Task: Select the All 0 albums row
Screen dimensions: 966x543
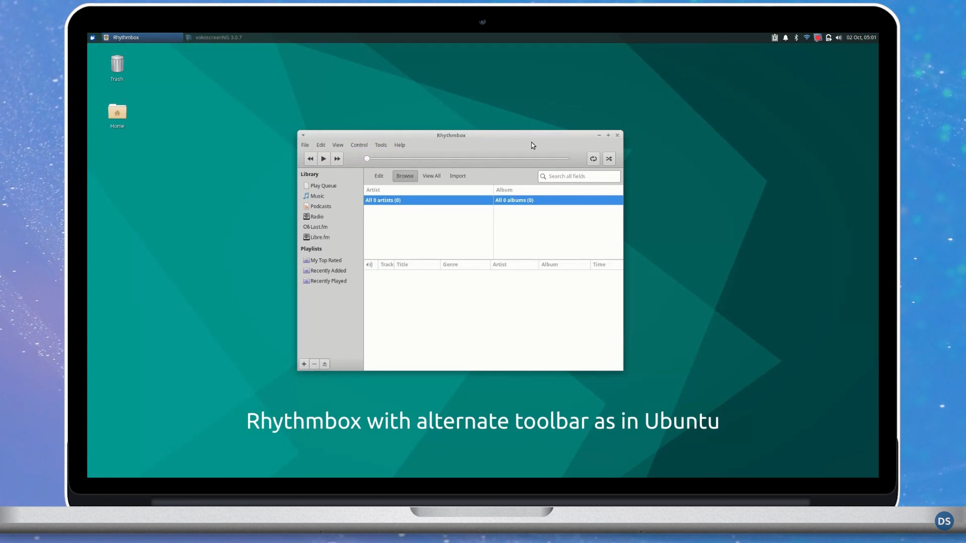Action: [x=558, y=200]
